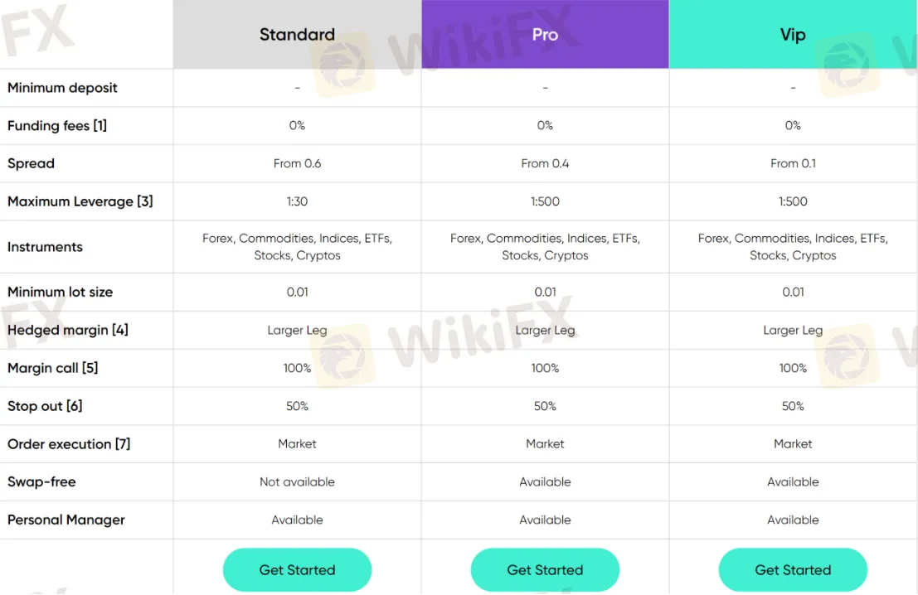Select Get Started for the Vip account
Screen dimensions: 918x595
pyautogui.click(x=793, y=569)
